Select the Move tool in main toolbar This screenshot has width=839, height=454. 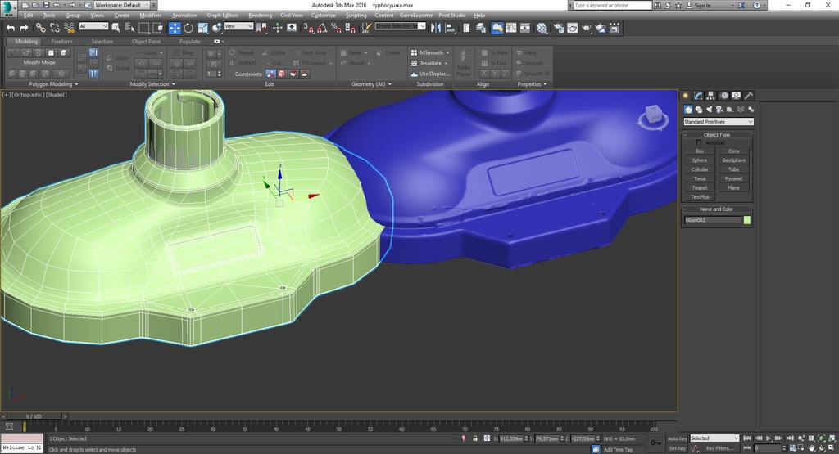click(x=175, y=28)
